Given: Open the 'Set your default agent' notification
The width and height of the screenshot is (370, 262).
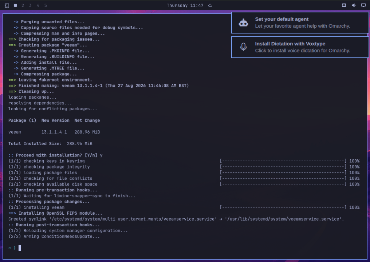Looking at the screenshot, I should [300, 23].
